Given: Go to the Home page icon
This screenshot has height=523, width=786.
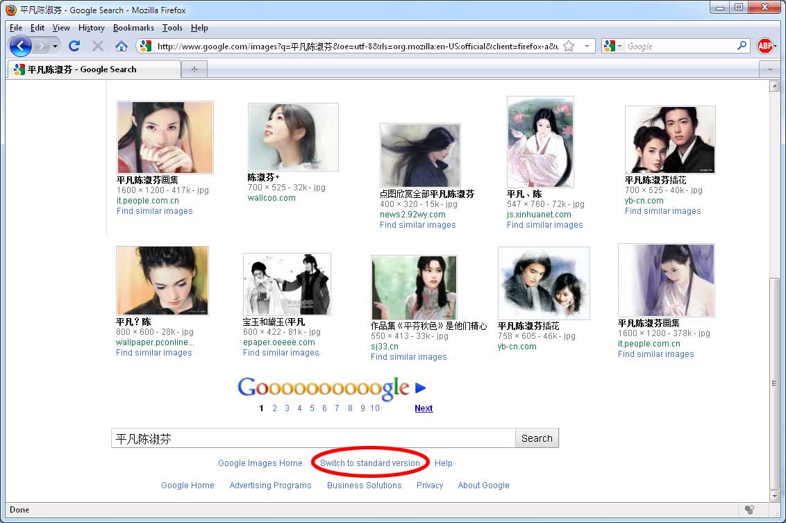Looking at the screenshot, I should point(122,47).
